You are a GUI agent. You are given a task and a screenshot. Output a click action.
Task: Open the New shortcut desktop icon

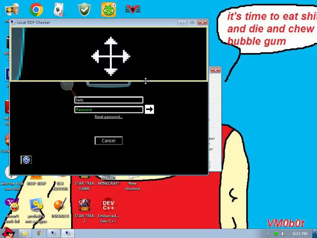click(132, 183)
